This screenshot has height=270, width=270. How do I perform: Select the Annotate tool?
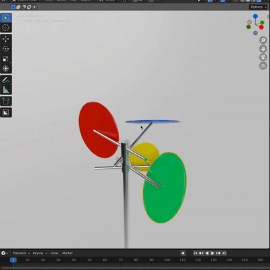(5, 80)
